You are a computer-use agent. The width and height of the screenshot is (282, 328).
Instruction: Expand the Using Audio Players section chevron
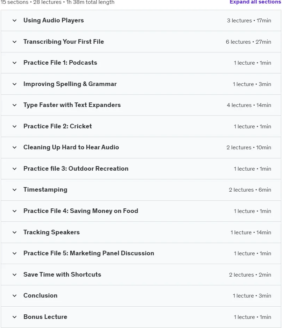click(x=14, y=21)
